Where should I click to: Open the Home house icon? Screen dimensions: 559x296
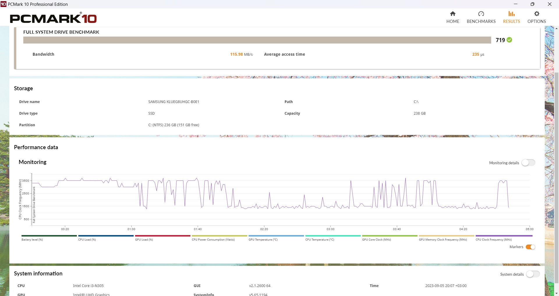[x=452, y=14]
